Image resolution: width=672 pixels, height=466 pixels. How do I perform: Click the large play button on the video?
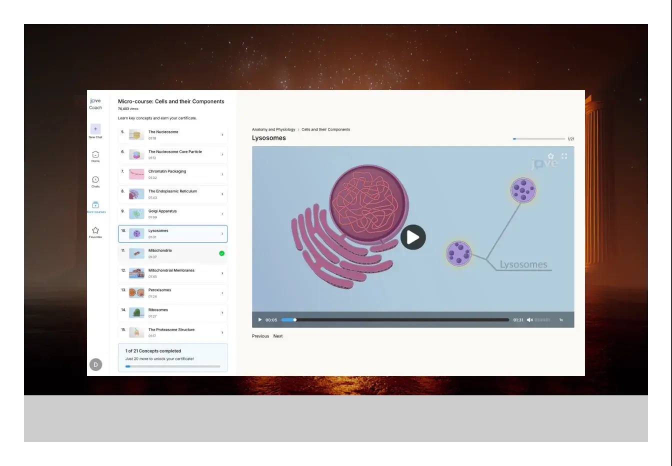[413, 237]
